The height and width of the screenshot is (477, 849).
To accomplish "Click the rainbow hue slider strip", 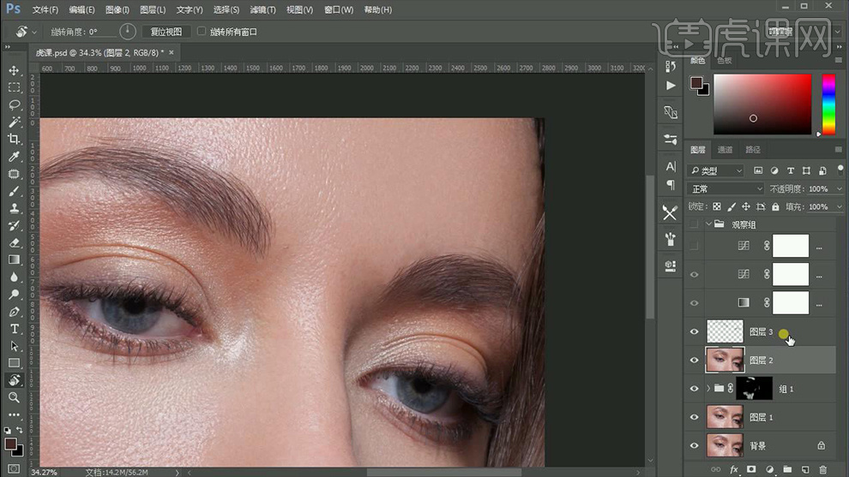I will click(828, 104).
